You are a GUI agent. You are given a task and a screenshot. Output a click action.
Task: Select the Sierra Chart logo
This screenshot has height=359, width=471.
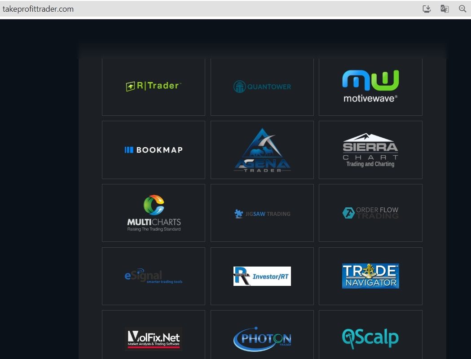(370, 150)
